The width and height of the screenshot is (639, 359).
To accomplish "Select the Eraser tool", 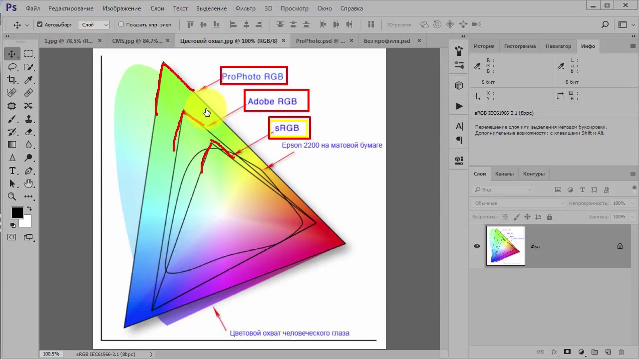I will click(x=28, y=132).
